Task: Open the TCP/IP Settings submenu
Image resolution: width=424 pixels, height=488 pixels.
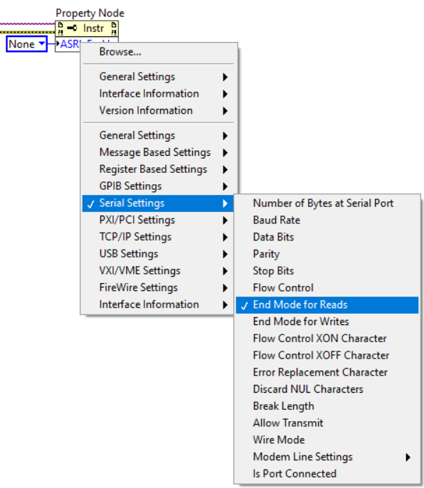Action: (x=158, y=237)
